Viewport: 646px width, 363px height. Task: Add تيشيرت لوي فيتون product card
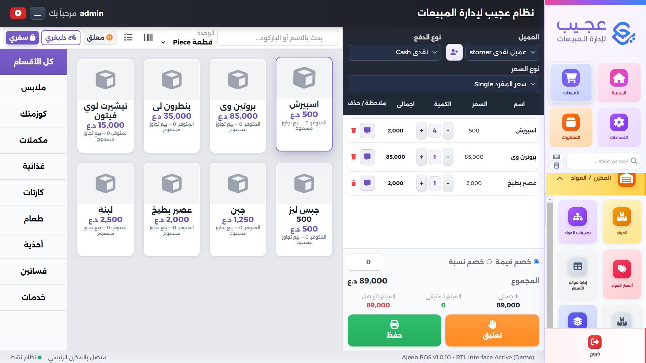click(x=105, y=106)
